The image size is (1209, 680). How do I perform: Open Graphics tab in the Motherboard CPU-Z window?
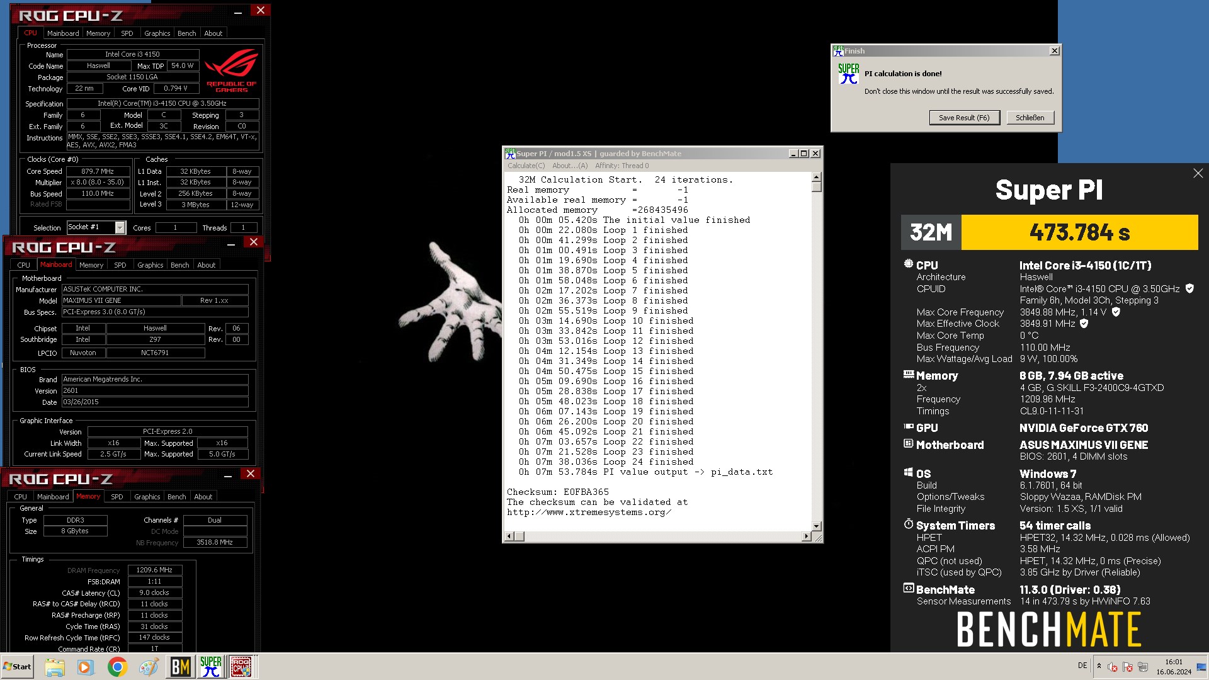click(x=150, y=265)
